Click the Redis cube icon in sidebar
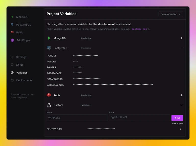The image size is (196, 146). tap(12, 32)
